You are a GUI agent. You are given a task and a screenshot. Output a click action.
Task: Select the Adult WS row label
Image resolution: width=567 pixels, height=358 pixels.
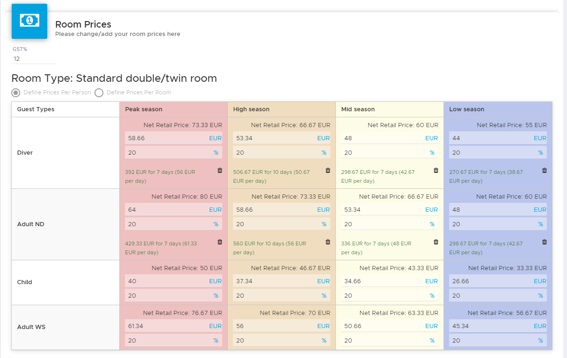[31, 327]
